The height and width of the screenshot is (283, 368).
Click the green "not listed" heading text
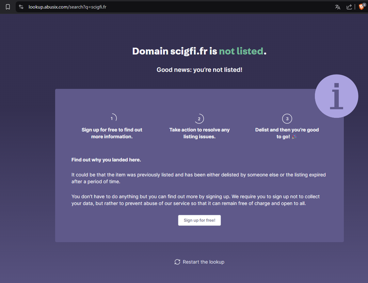241,51
